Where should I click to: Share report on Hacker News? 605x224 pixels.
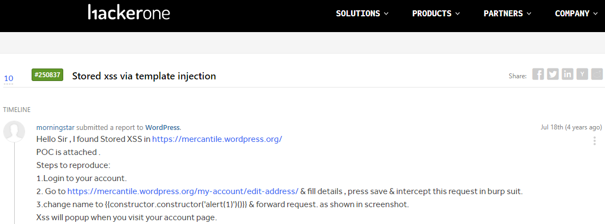582,74
